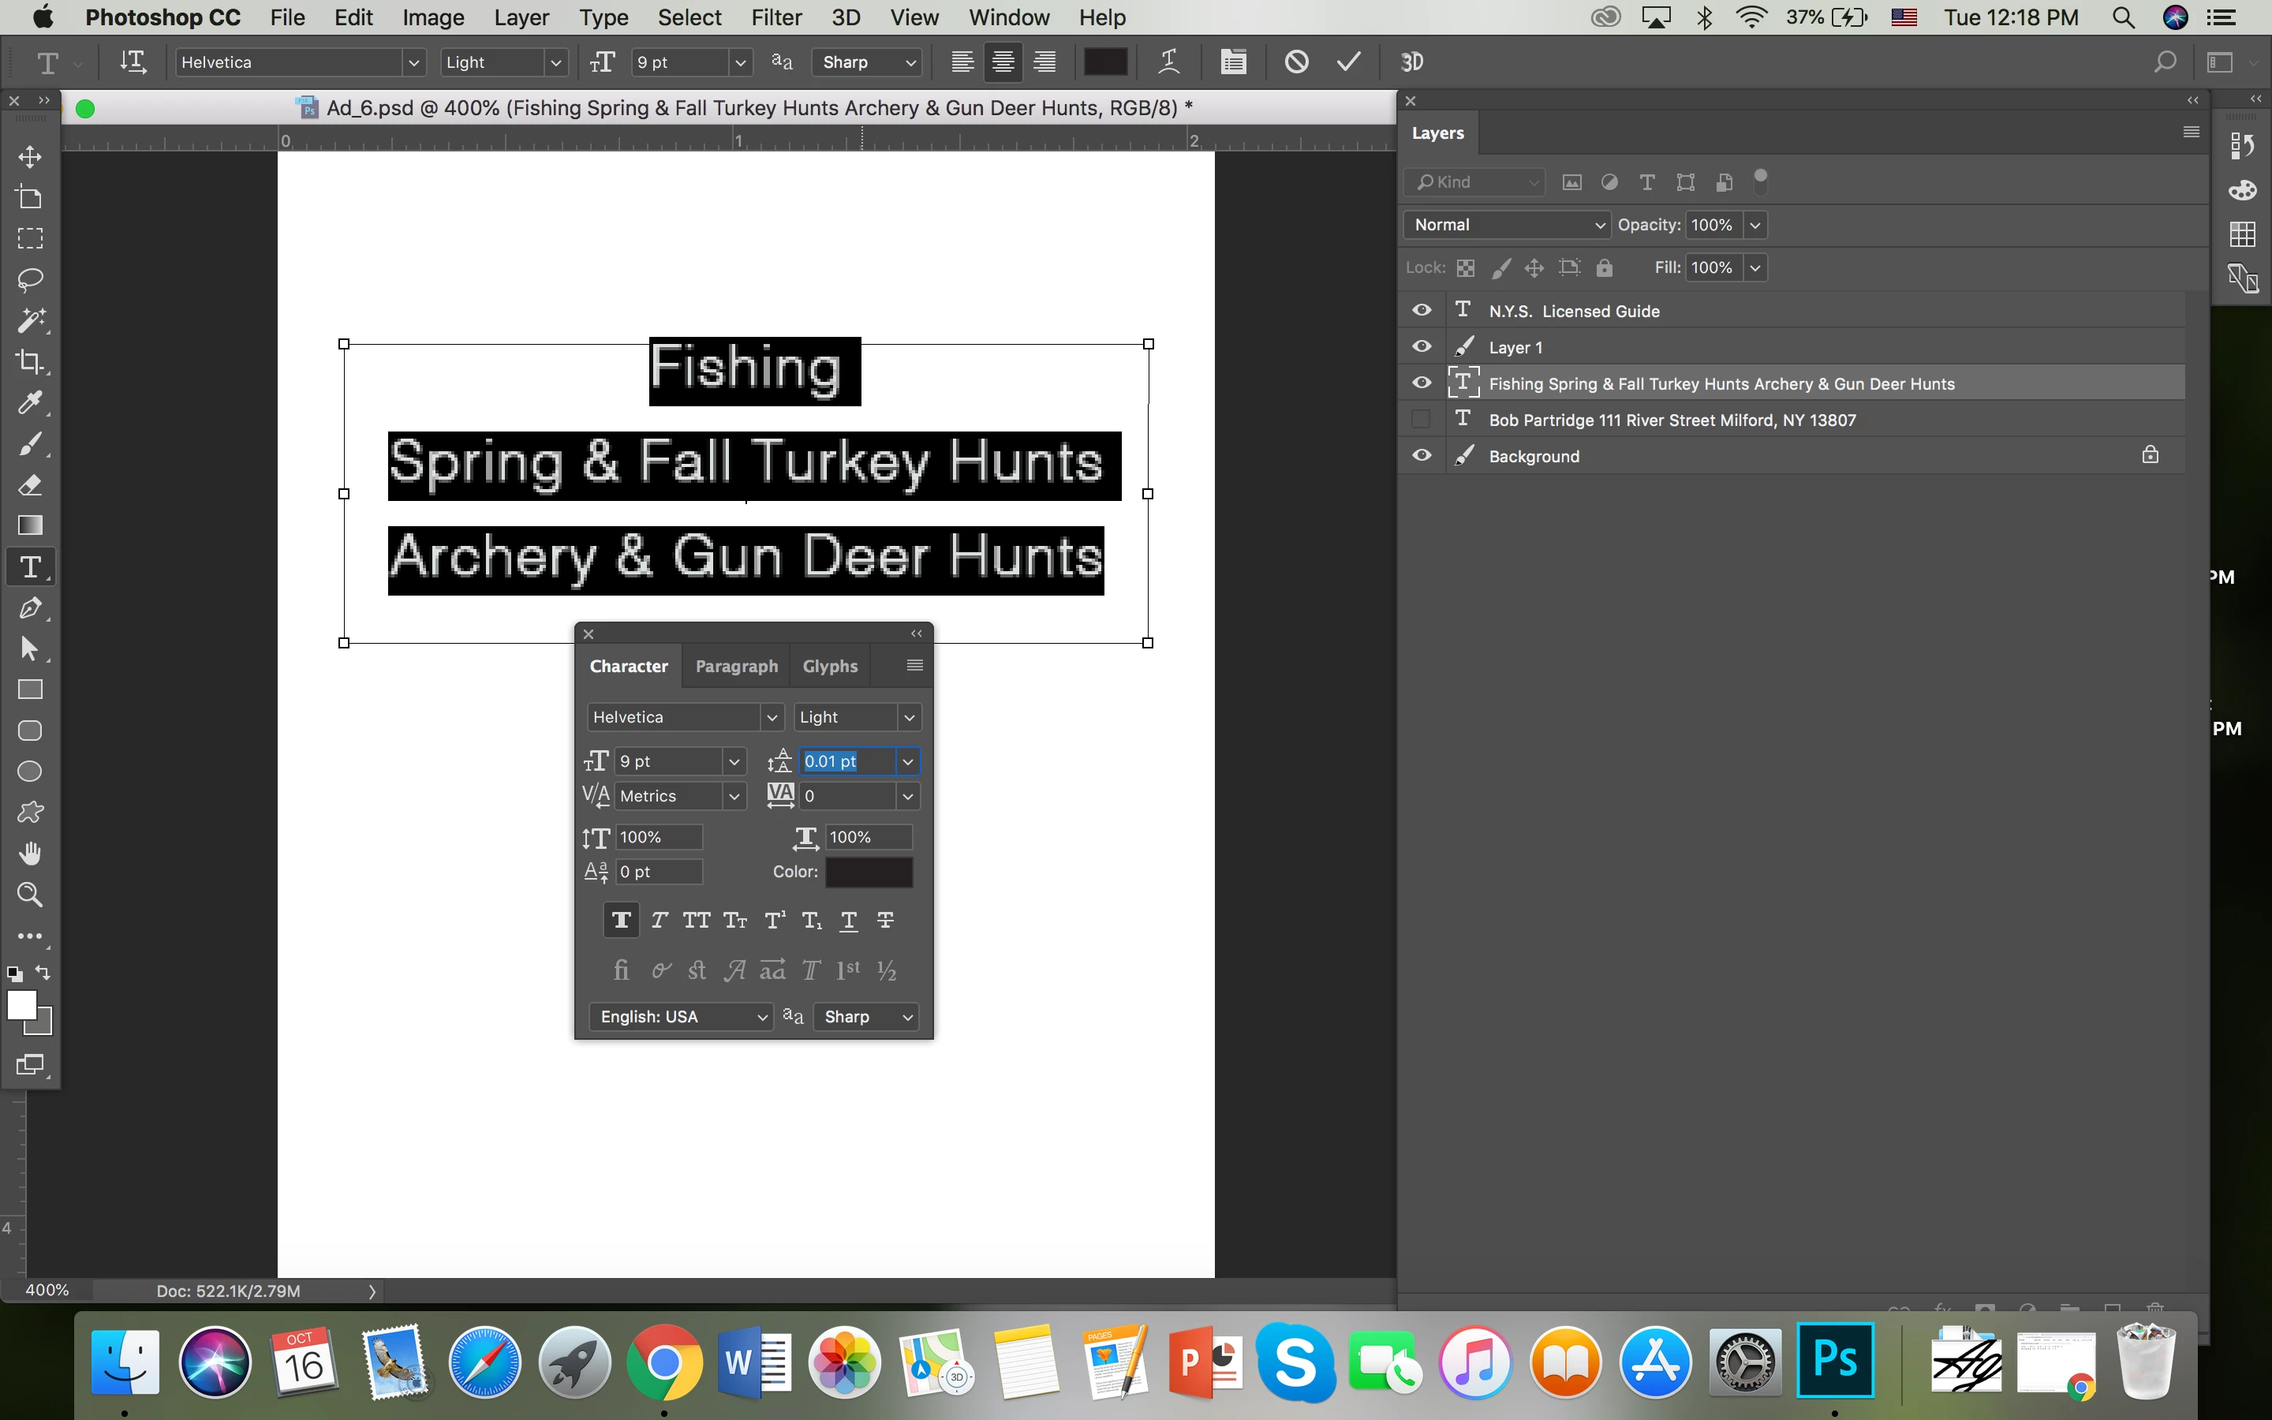
Task: Open the English: USA language dropdown
Action: click(681, 1016)
